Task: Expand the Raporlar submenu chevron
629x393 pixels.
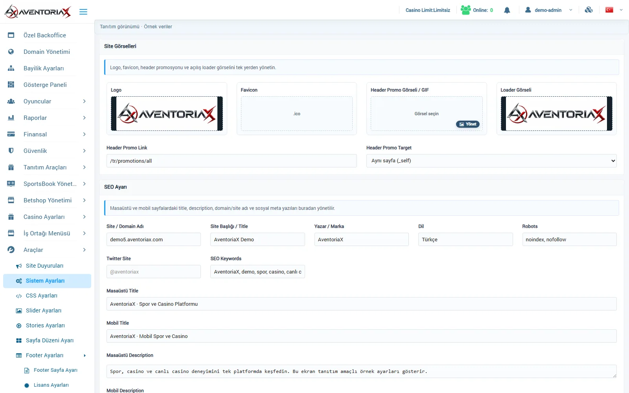Action: [84, 118]
